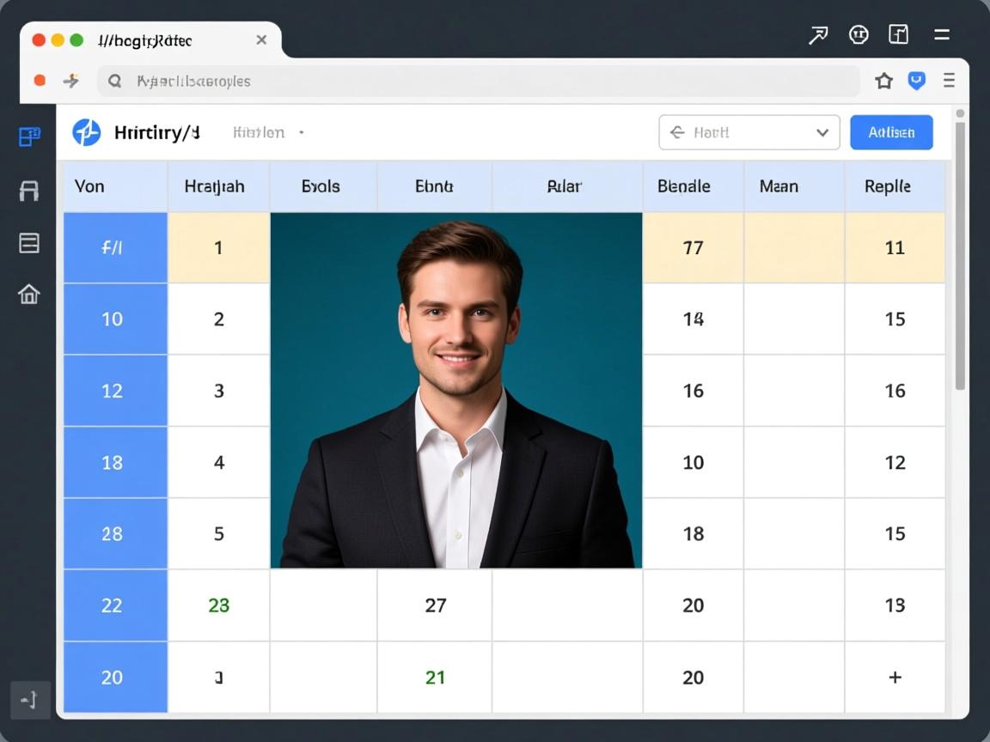Click the exit icon at sidebar bottom
990x742 pixels.
pos(30,700)
